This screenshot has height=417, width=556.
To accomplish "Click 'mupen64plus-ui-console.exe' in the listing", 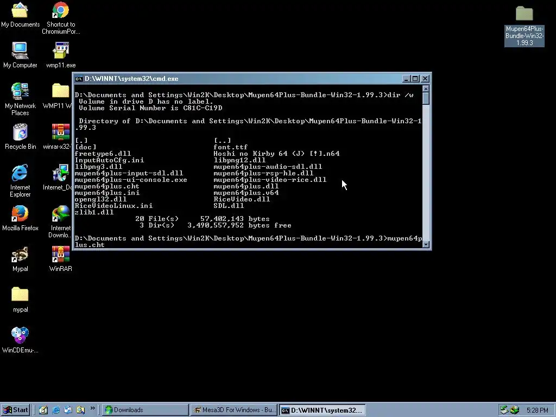I will [131, 180].
